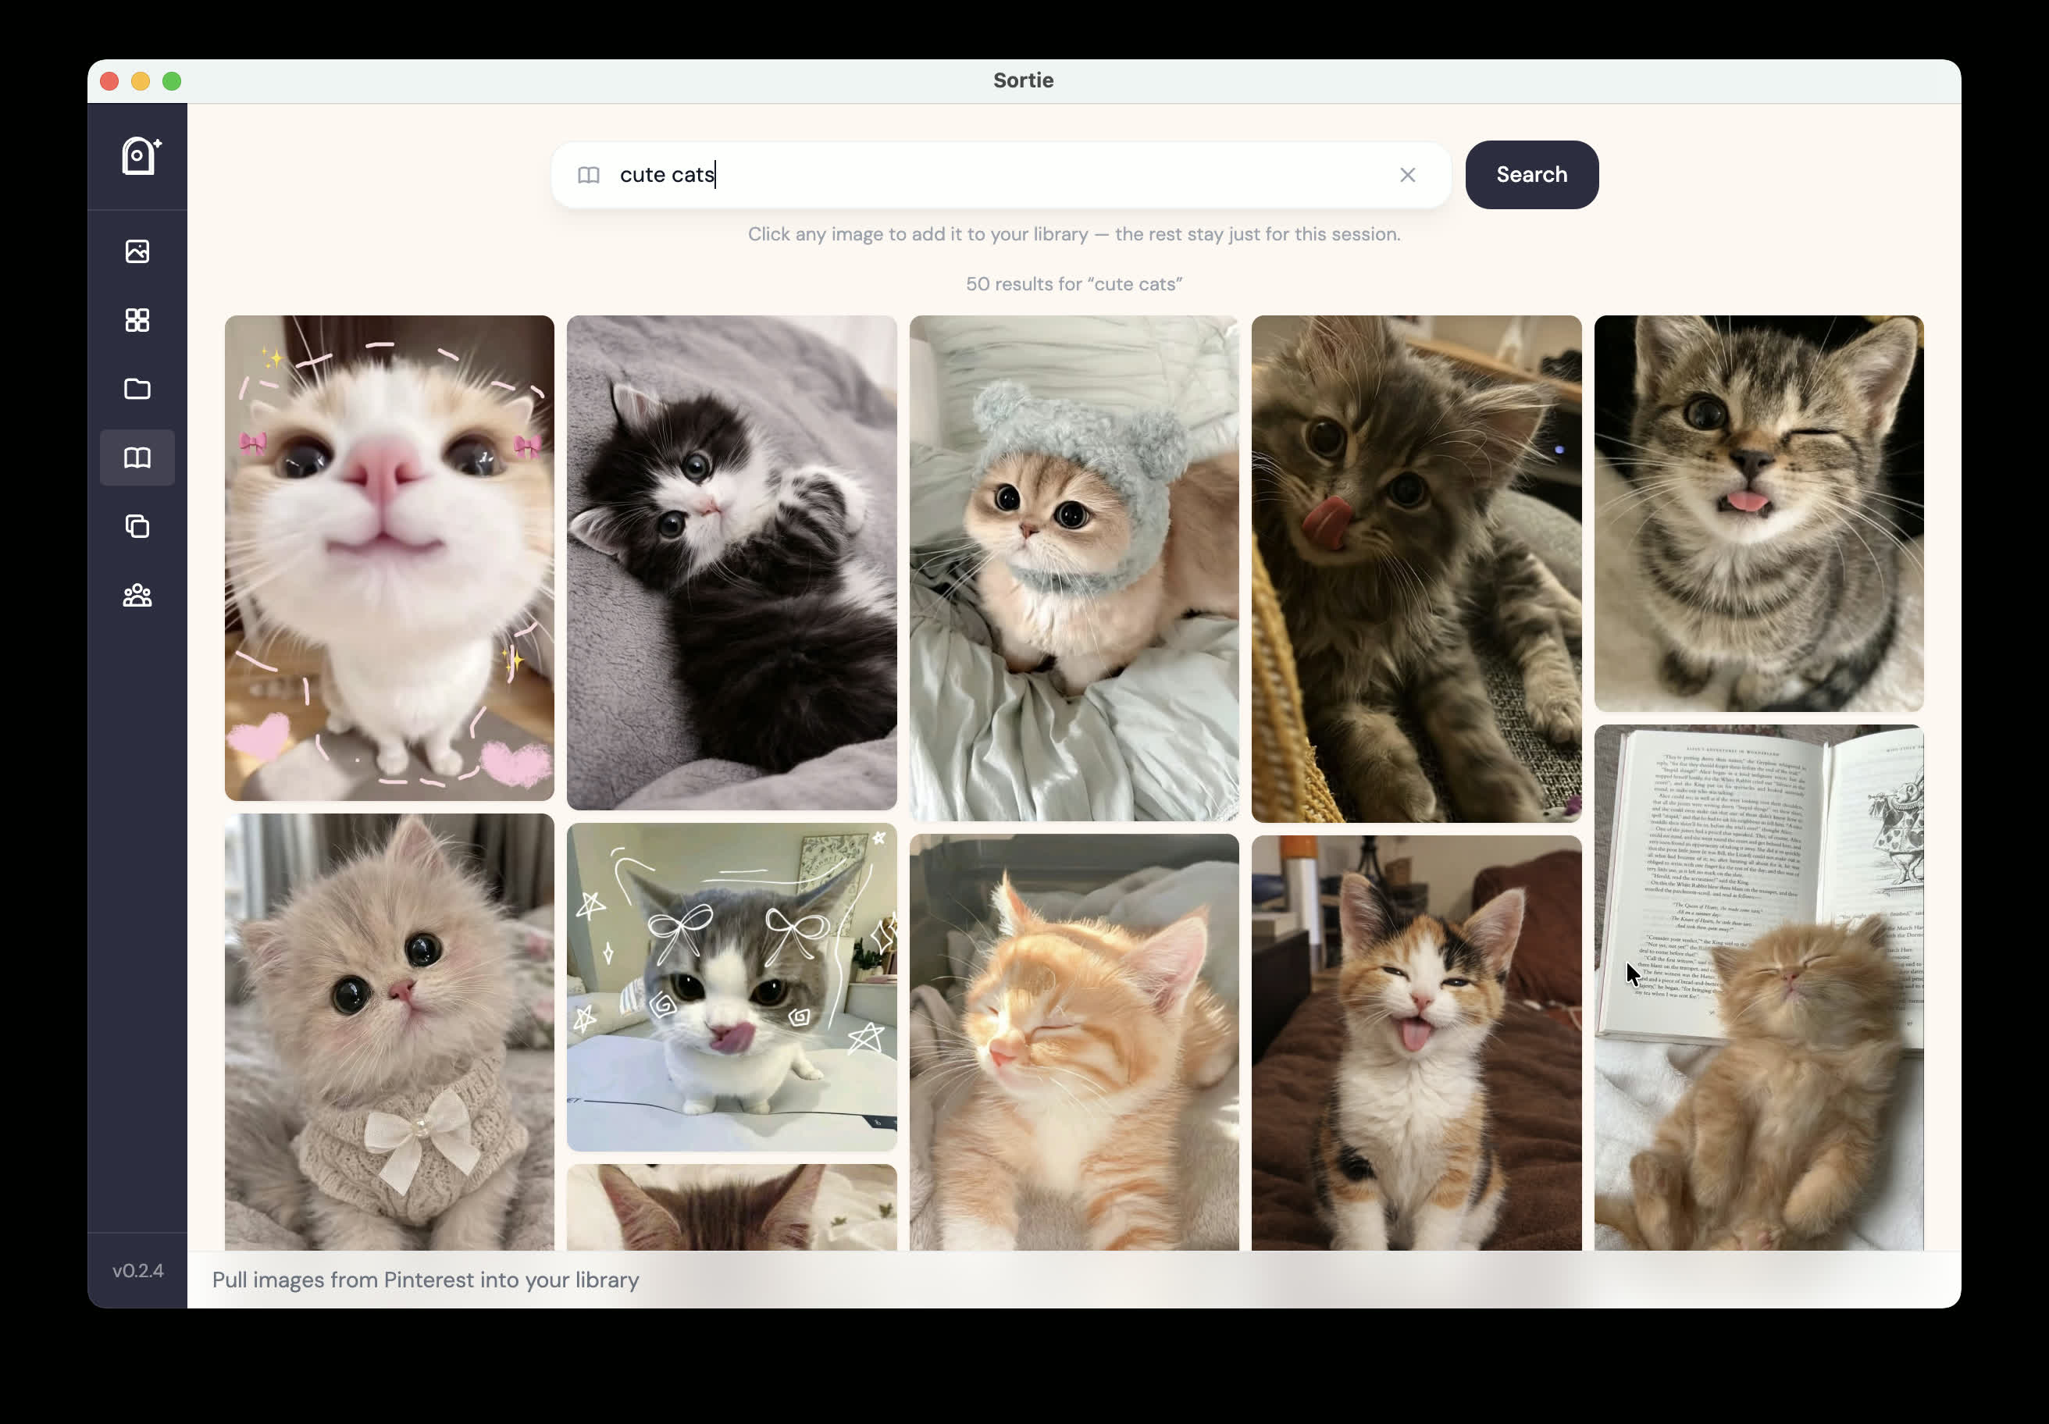2049x1424 pixels.
Task: Add the white kitten with pink hearts
Action: tap(389, 557)
